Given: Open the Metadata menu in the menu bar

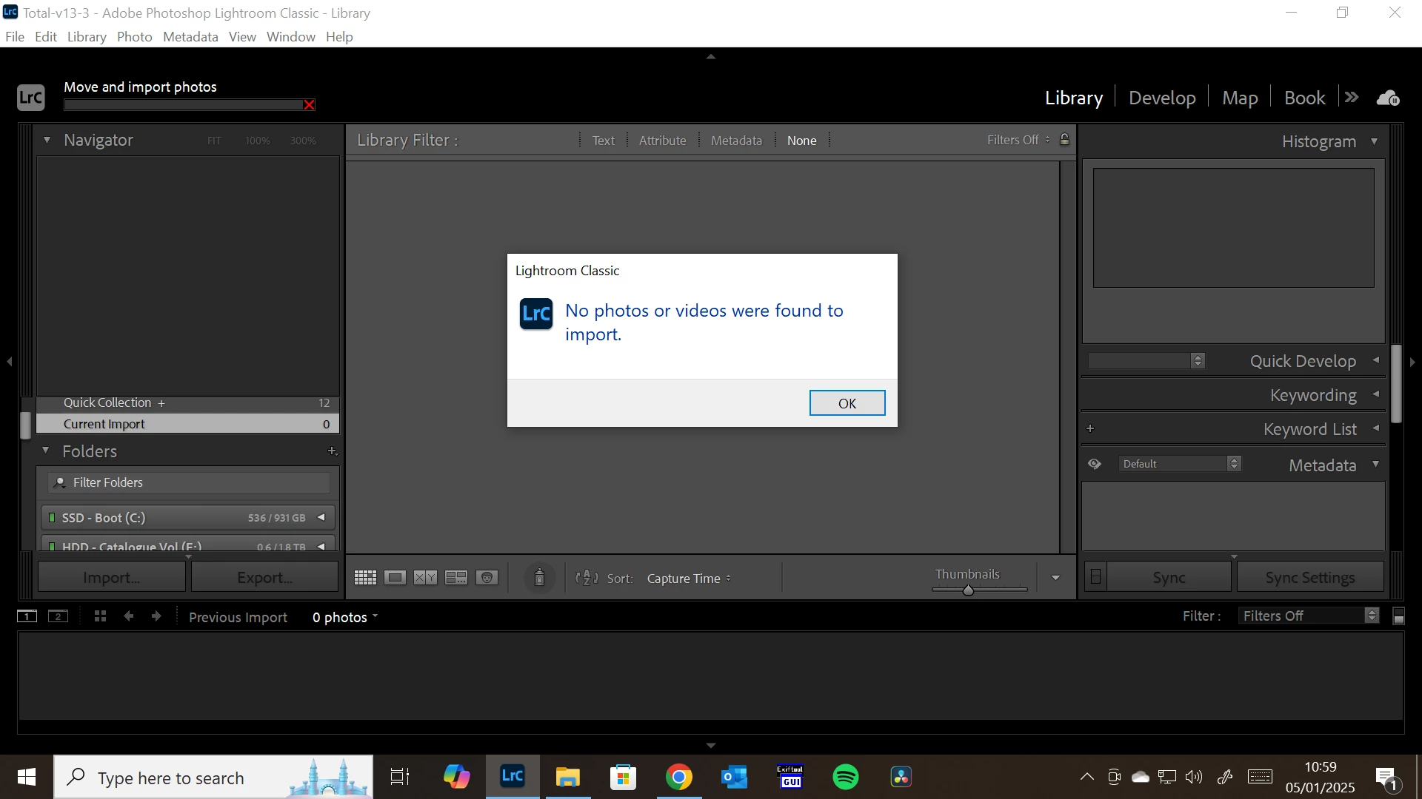Looking at the screenshot, I should (x=190, y=37).
